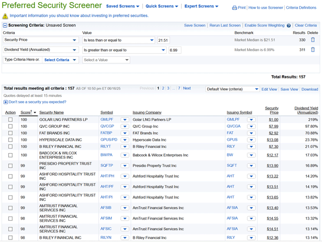Image resolution: width=322 pixels, height=243 pixels.
Task: Open the Saved Screens menu
Action: [x=123, y=6]
